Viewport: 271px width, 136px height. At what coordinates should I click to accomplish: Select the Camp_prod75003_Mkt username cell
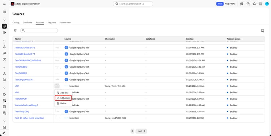pyautogui.click(x=116, y=118)
